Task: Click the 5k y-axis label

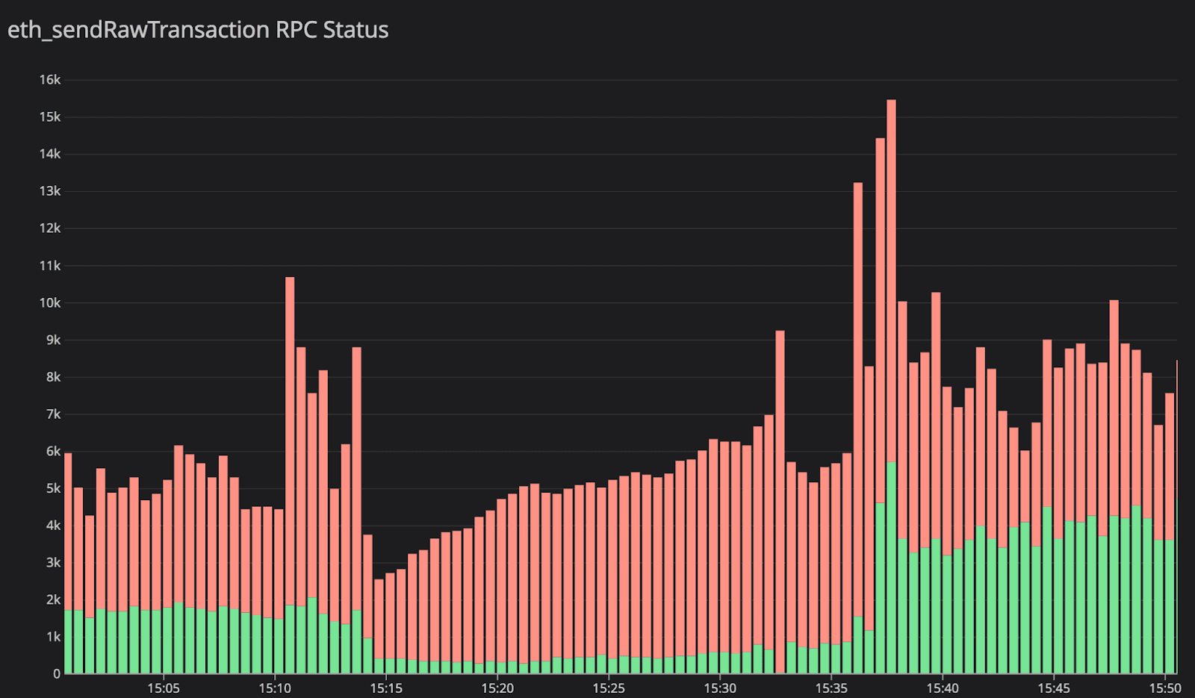Action: (x=54, y=488)
